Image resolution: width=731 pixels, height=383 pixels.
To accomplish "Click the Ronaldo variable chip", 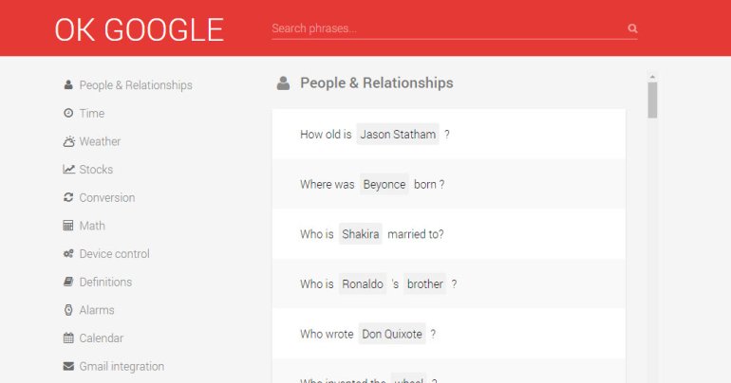I will [x=363, y=283].
